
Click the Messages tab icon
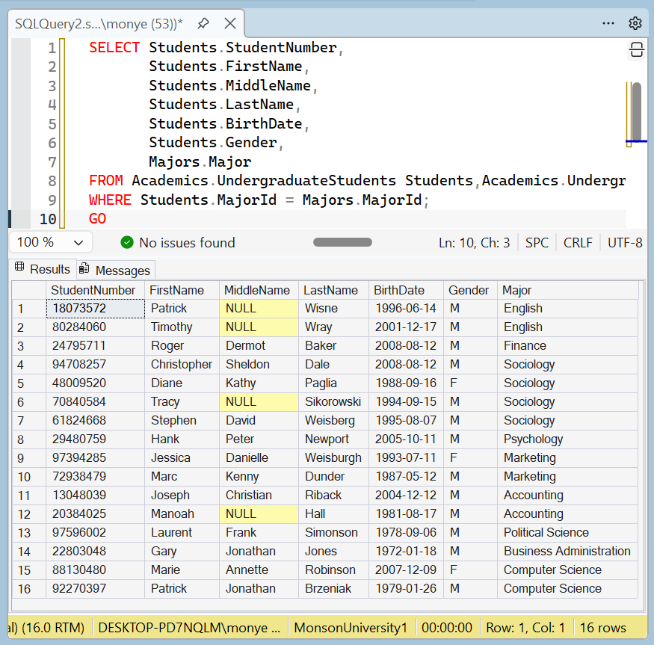84,268
